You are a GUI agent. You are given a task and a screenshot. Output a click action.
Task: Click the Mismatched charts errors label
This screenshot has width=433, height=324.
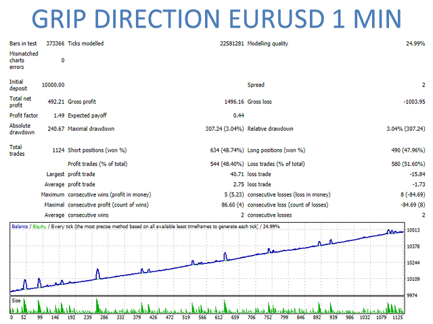[24, 60]
